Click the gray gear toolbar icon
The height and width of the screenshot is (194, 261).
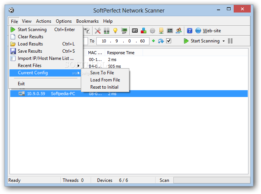tap(152, 31)
